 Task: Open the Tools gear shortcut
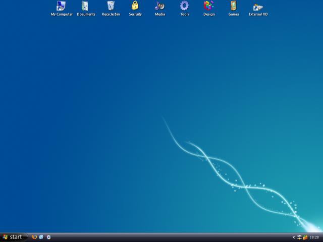pos(184,9)
